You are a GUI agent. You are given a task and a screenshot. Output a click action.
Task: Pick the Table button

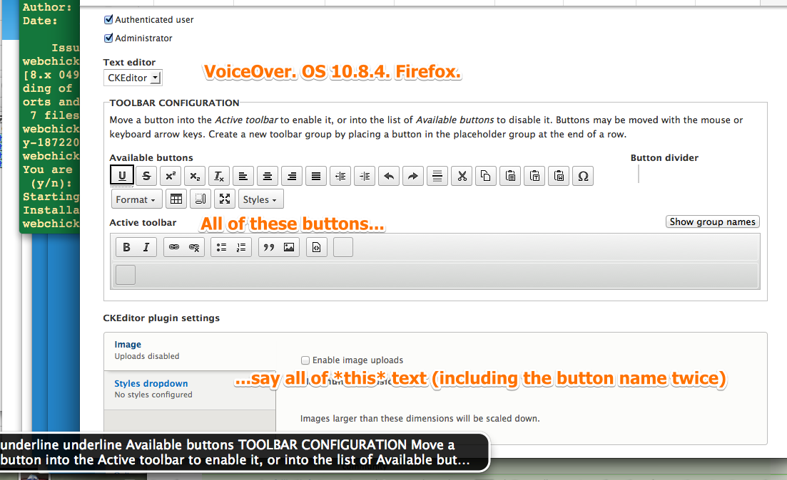coord(176,199)
